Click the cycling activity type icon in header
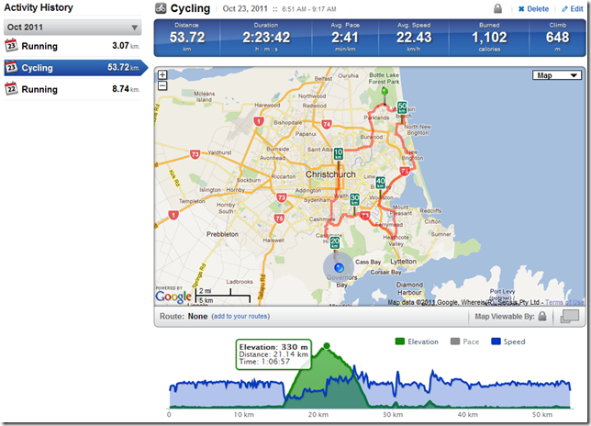 tap(161, 8)
